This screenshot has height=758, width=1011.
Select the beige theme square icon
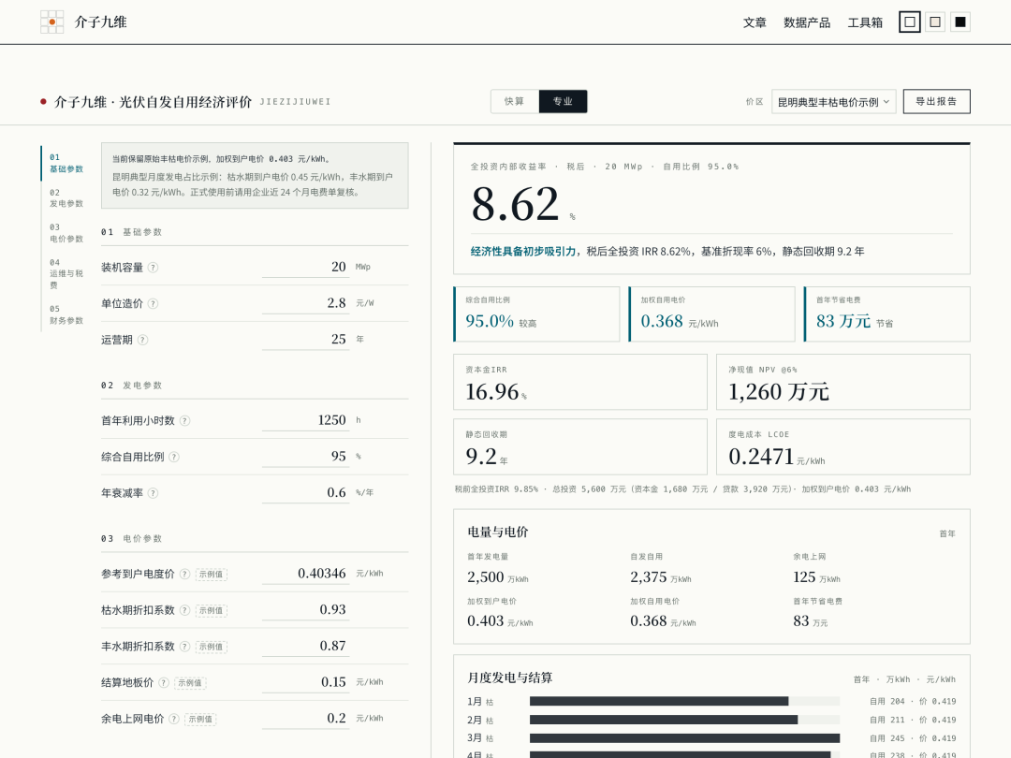pos(935,22)
